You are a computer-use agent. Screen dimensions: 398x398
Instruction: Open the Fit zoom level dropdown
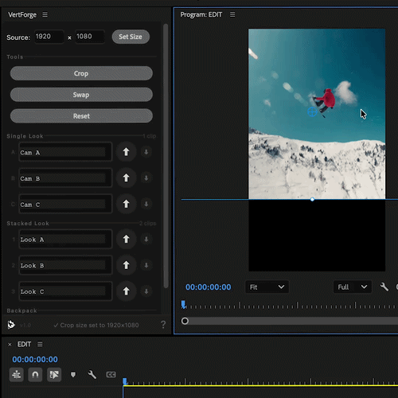pos(267,287)
